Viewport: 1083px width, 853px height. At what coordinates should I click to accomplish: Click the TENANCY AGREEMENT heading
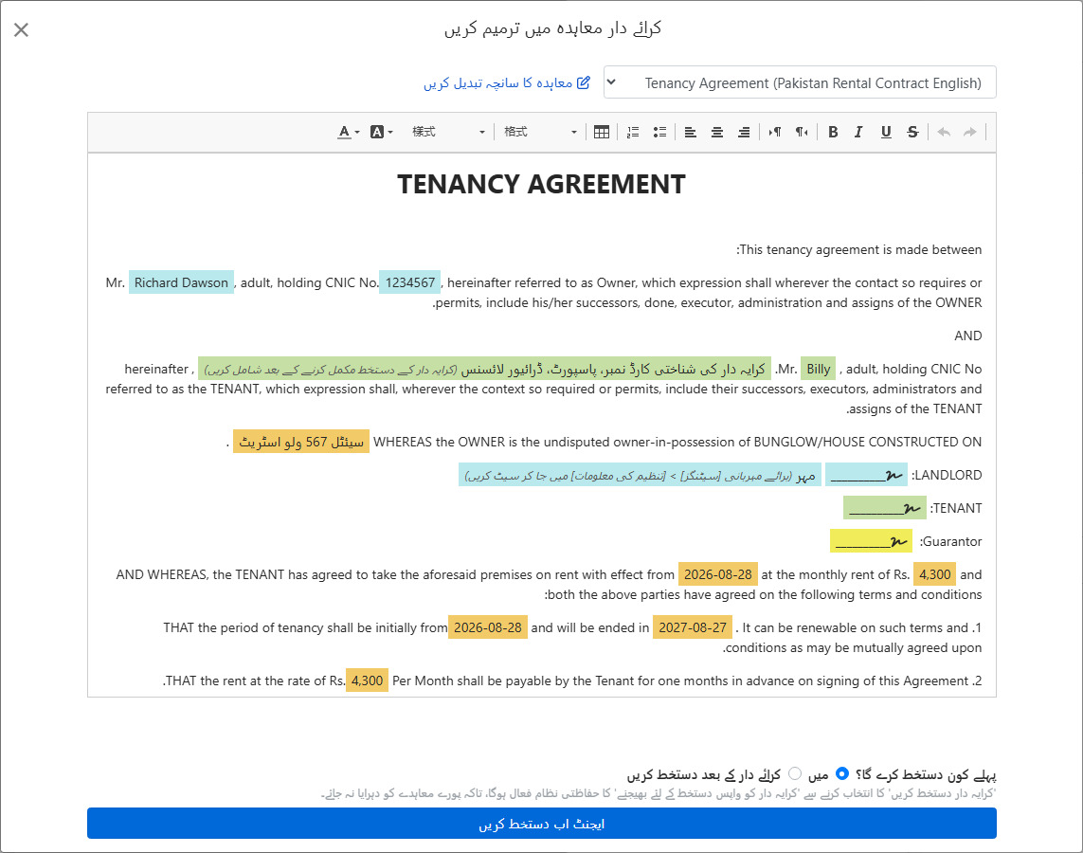coord(542,185)
